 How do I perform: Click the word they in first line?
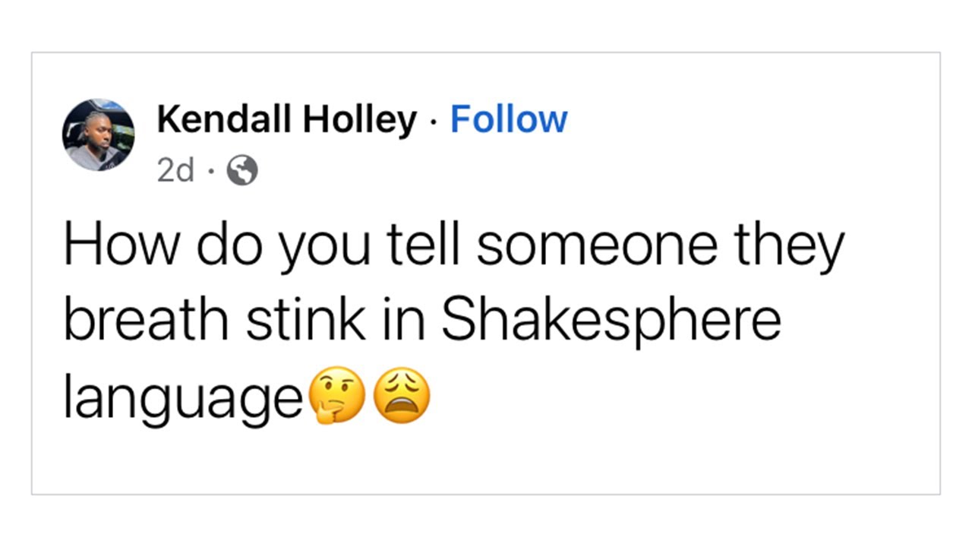point(787,245)
